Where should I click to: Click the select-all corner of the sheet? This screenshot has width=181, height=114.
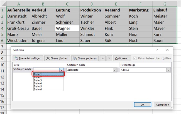pos(3,4)
